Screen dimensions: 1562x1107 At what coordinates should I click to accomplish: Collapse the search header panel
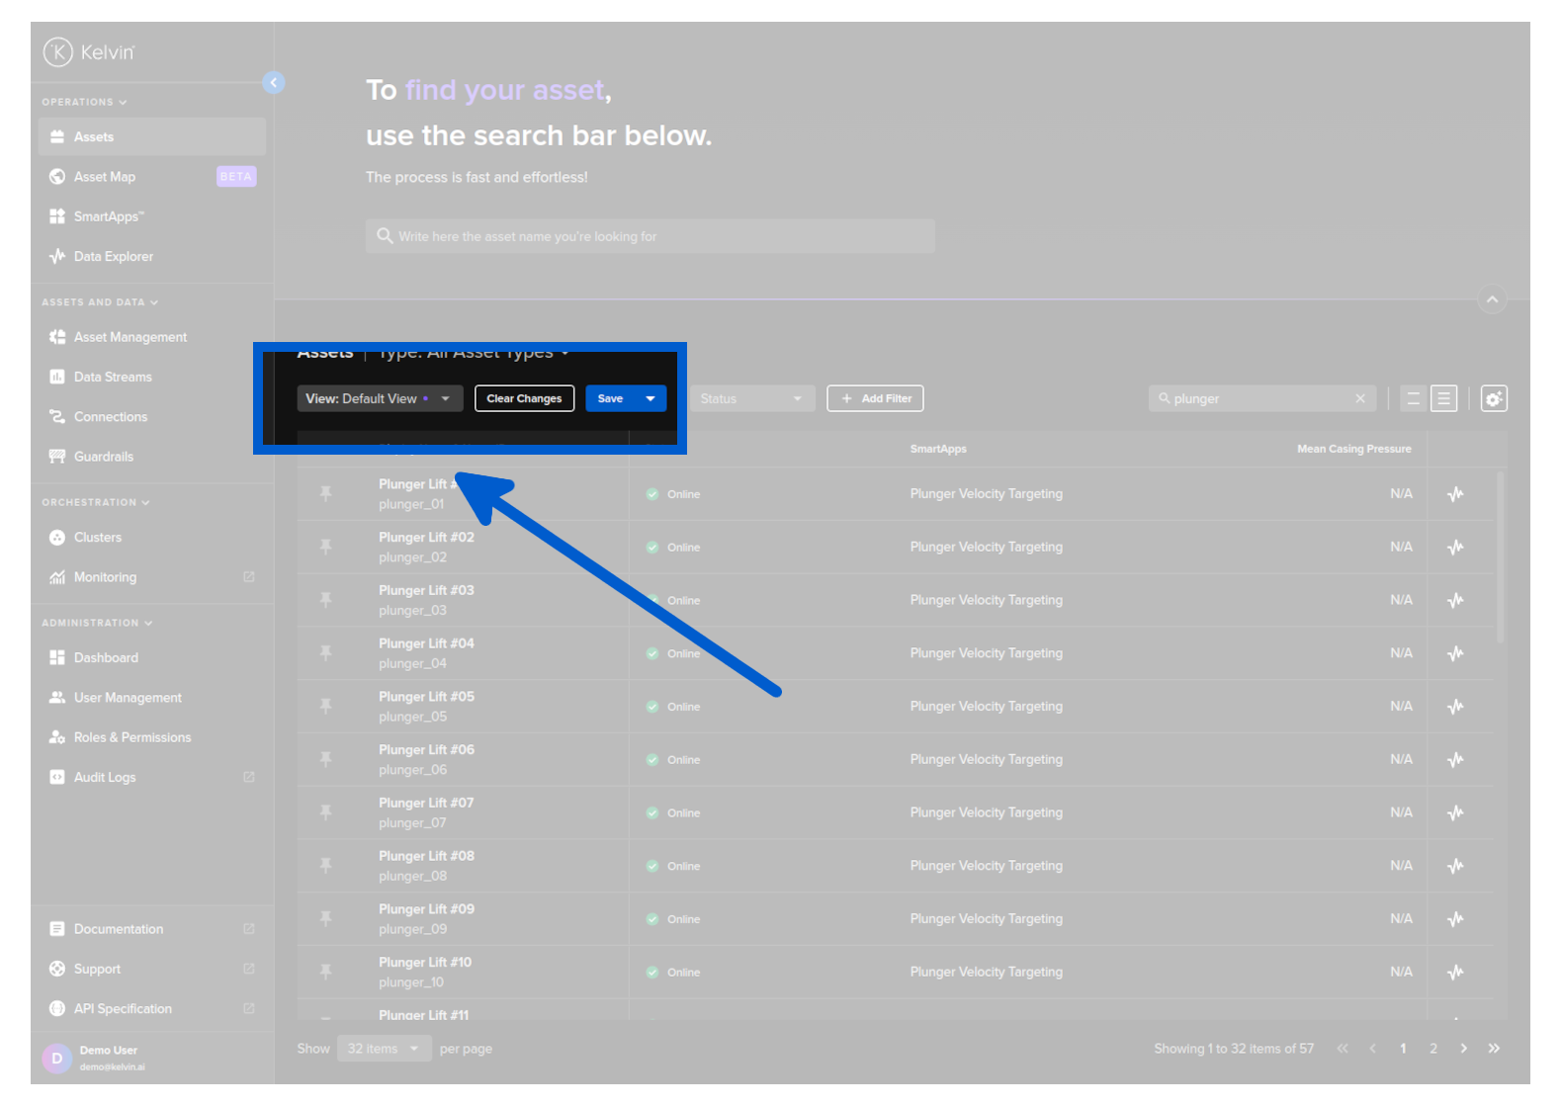[1492, 299]
